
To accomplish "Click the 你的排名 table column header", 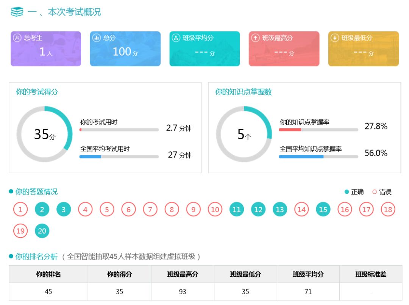I will (48, 274).
